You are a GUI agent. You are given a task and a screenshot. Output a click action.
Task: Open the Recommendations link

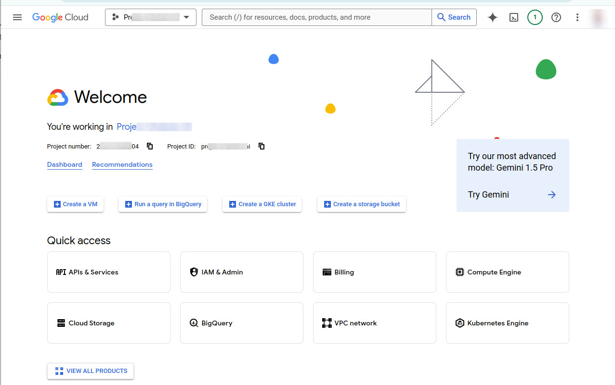(122, 164)
